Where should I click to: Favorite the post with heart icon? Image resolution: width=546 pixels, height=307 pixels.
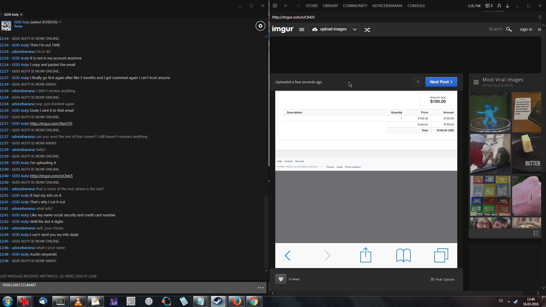tap(281, 279)
